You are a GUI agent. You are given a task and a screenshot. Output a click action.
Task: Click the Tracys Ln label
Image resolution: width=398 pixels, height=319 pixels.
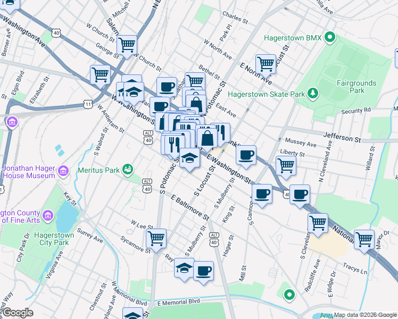click(355, 269)
